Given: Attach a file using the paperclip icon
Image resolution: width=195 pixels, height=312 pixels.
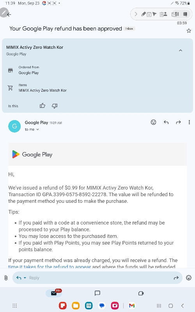Looking at the screenshot, I should click(x=6, y=278).
